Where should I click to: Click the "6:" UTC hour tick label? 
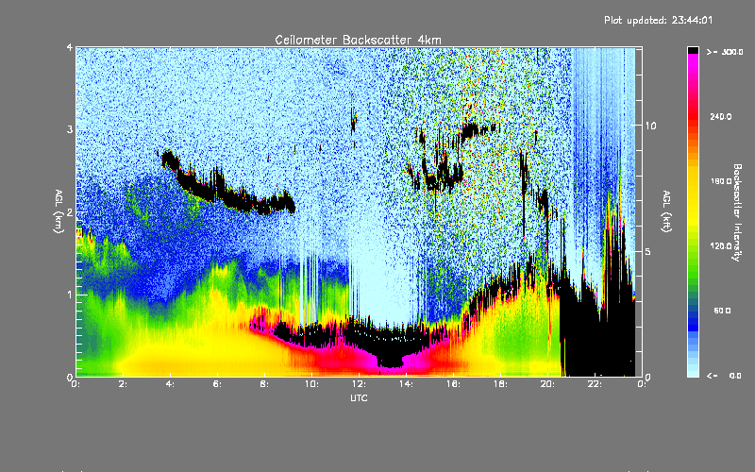pyautogui.click(x=217, y=384)
